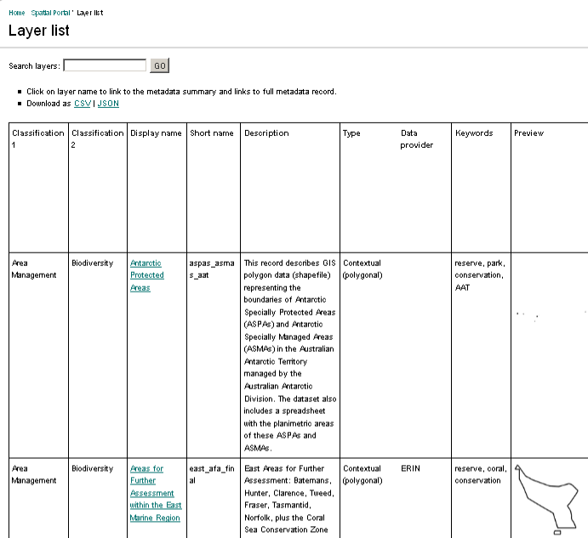Click the Description column header
The image size is (588, 538).
[266, 133]
